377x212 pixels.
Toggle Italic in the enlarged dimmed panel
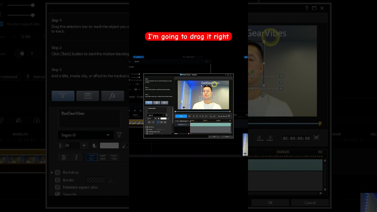[76, 158]
